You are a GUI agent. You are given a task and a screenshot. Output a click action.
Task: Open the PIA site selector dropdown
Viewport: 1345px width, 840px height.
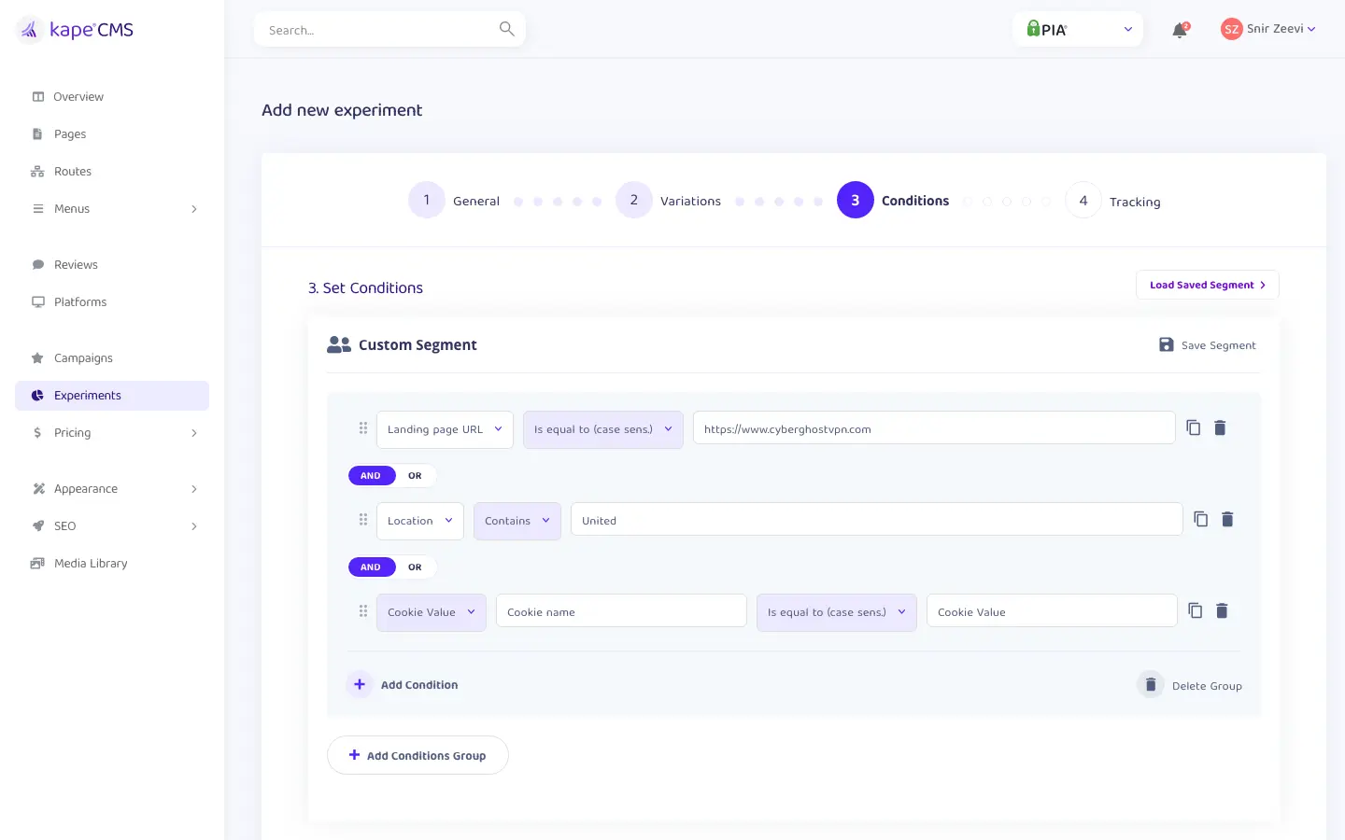[x=1078, y=29]
